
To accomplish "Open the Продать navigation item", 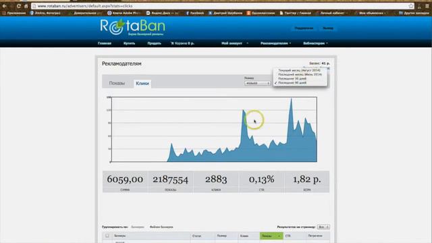I will pyautogui.click(x=154, y=43).
